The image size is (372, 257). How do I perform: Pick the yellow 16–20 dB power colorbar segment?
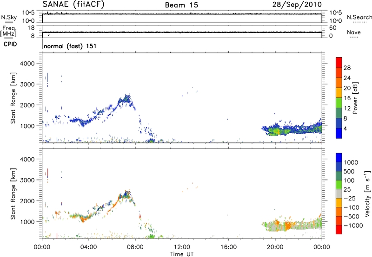pos(339,93)
